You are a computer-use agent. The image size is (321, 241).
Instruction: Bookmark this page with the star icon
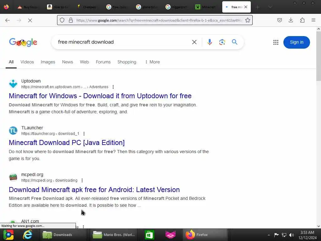[248, 20]
